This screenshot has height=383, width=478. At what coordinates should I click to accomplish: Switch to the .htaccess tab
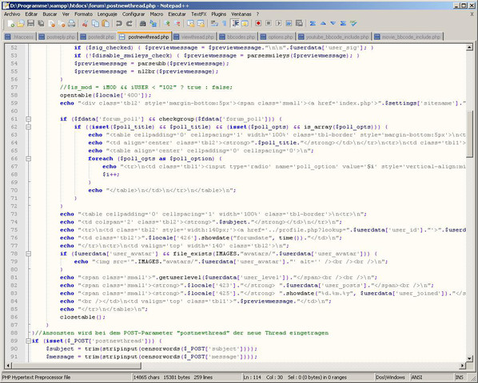coord(19,37)
